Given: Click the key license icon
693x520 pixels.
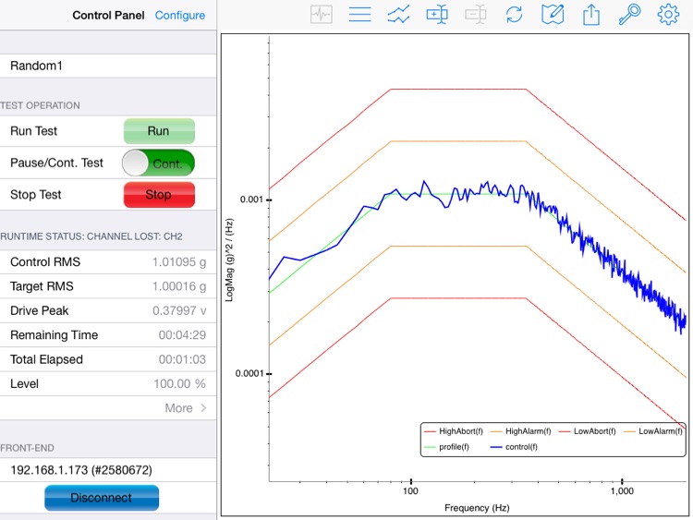Looking at the screenshot, I should pos(629,15).
